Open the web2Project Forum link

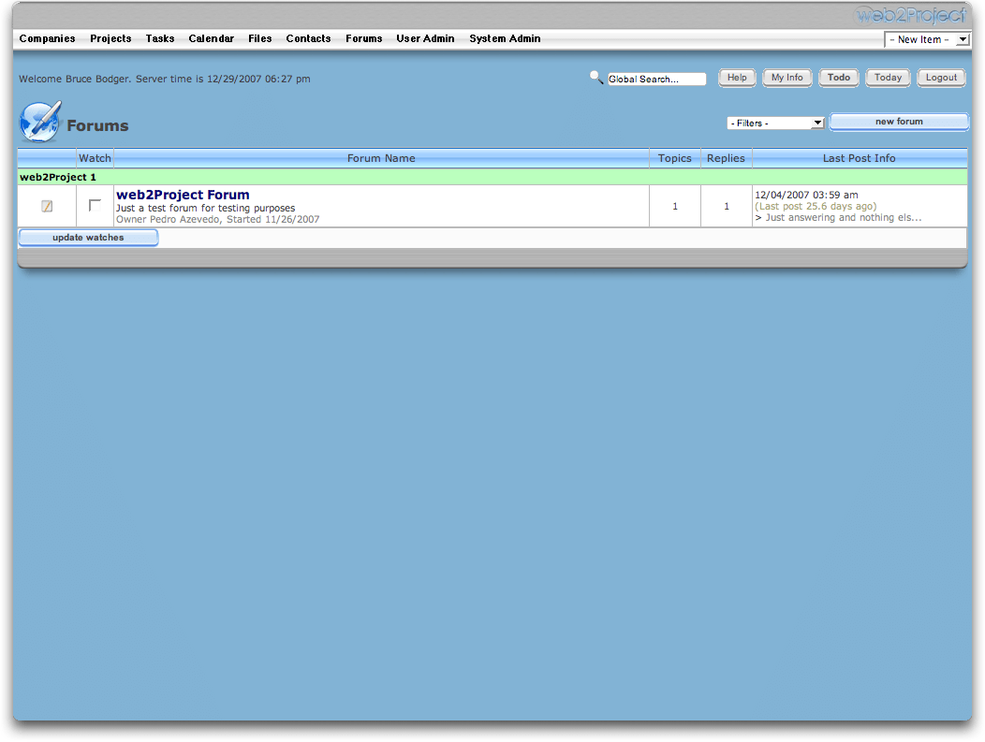183,195
